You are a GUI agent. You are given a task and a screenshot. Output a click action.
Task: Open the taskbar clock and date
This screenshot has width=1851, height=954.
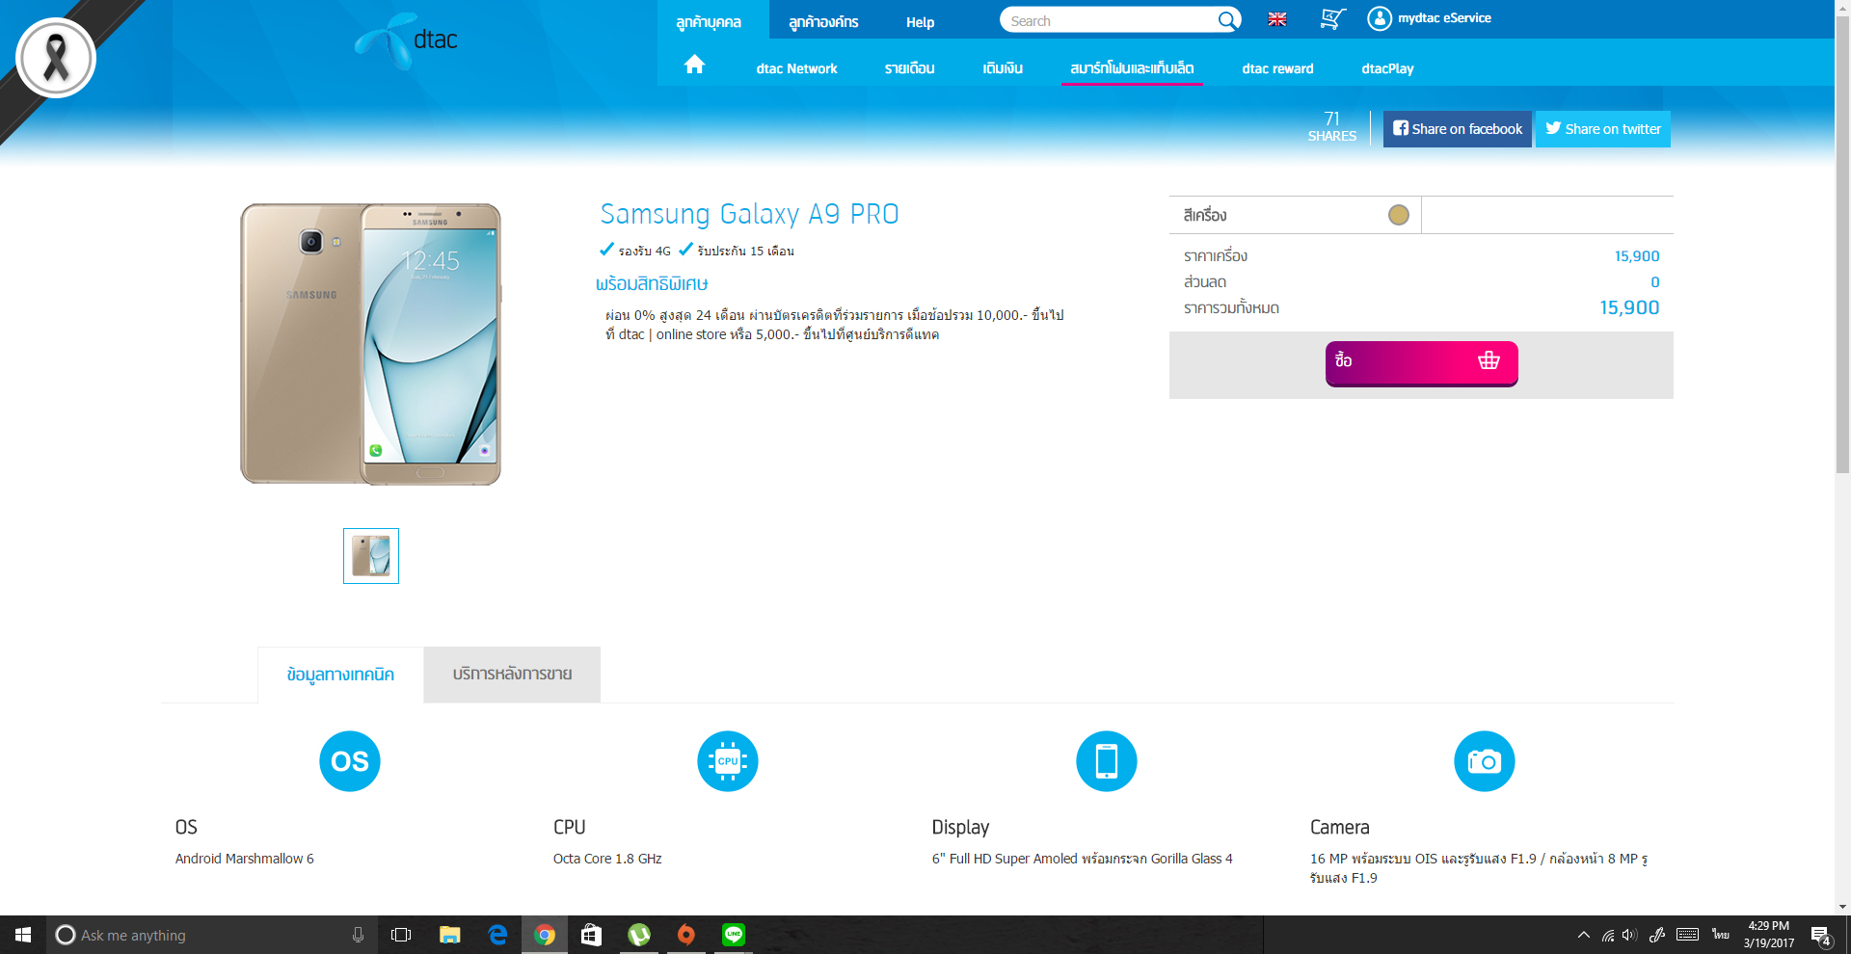pyautogui.click(x=1769, y=935)
